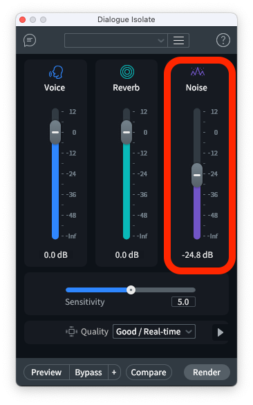Toggle the Bypass button
The width and height of the screenshot is (253, 405).
point(88,373)
